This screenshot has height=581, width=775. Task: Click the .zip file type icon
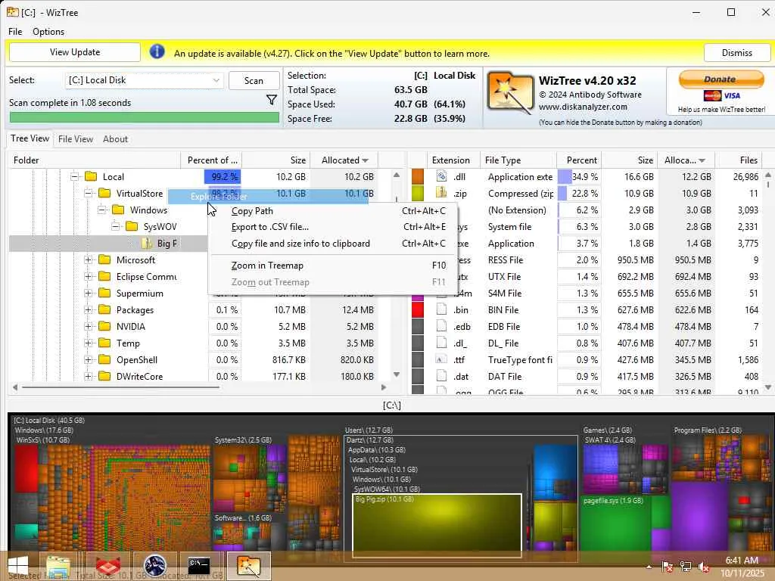[x=441, y=193]
